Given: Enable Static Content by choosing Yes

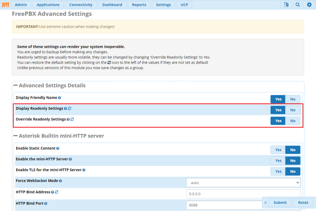Looking at the screenshot, I should (x=278, y=150).
